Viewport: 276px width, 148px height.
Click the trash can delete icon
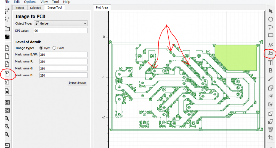click(x=270, y=130)
